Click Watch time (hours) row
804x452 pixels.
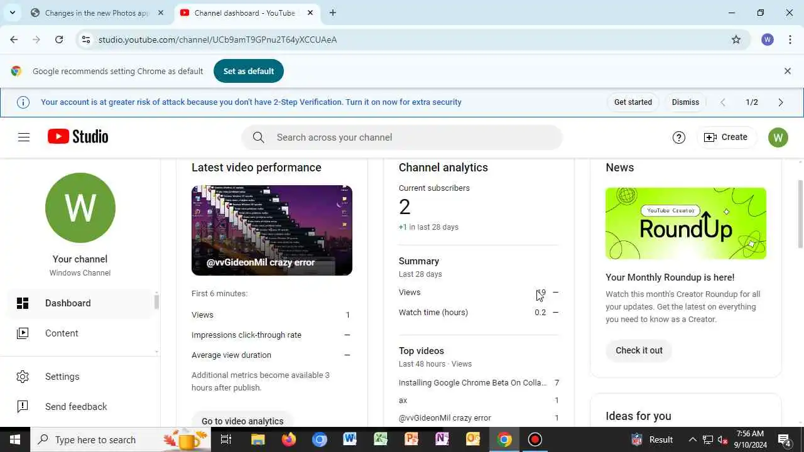[x=479, y=313]
